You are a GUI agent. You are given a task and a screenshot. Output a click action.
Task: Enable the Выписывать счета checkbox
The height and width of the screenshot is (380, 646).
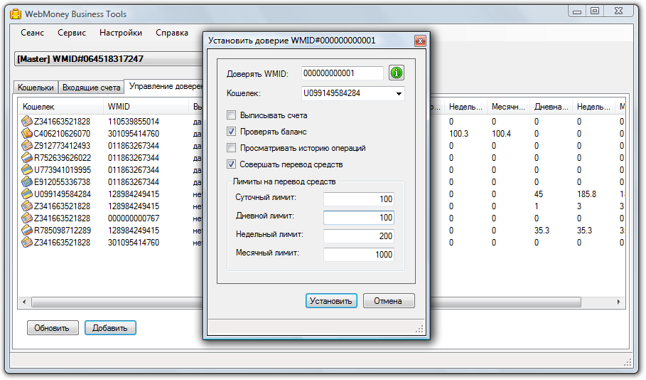click(231, 115)
